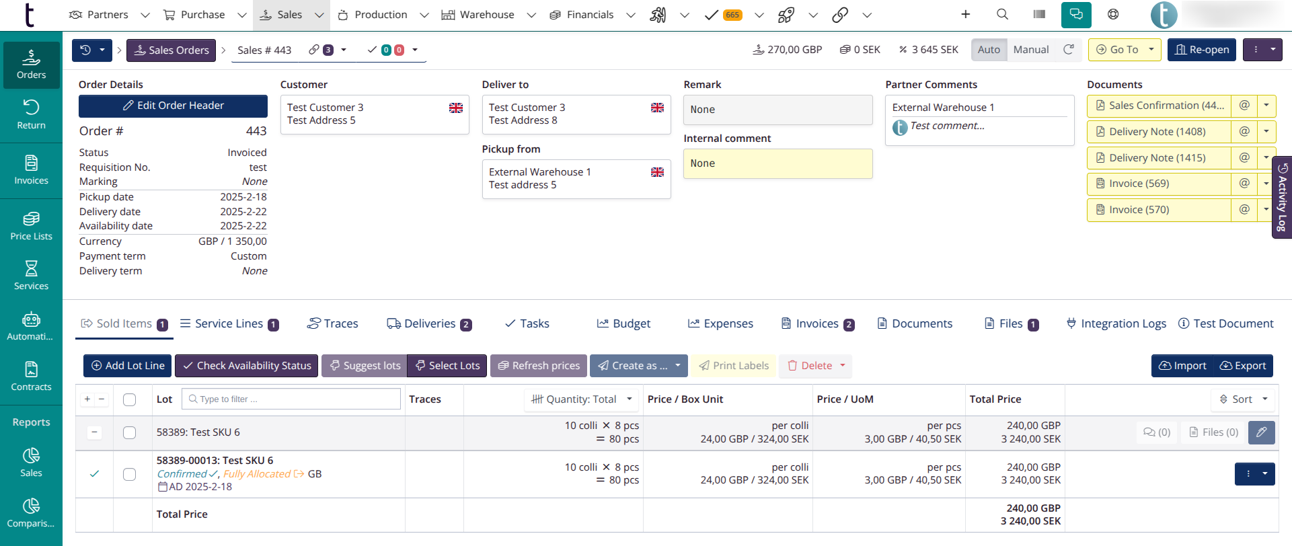Screen dimensions: 1292x546
Task: Open the Sort dropdown
Action: pyautogui.click(x=1243, y=399)
